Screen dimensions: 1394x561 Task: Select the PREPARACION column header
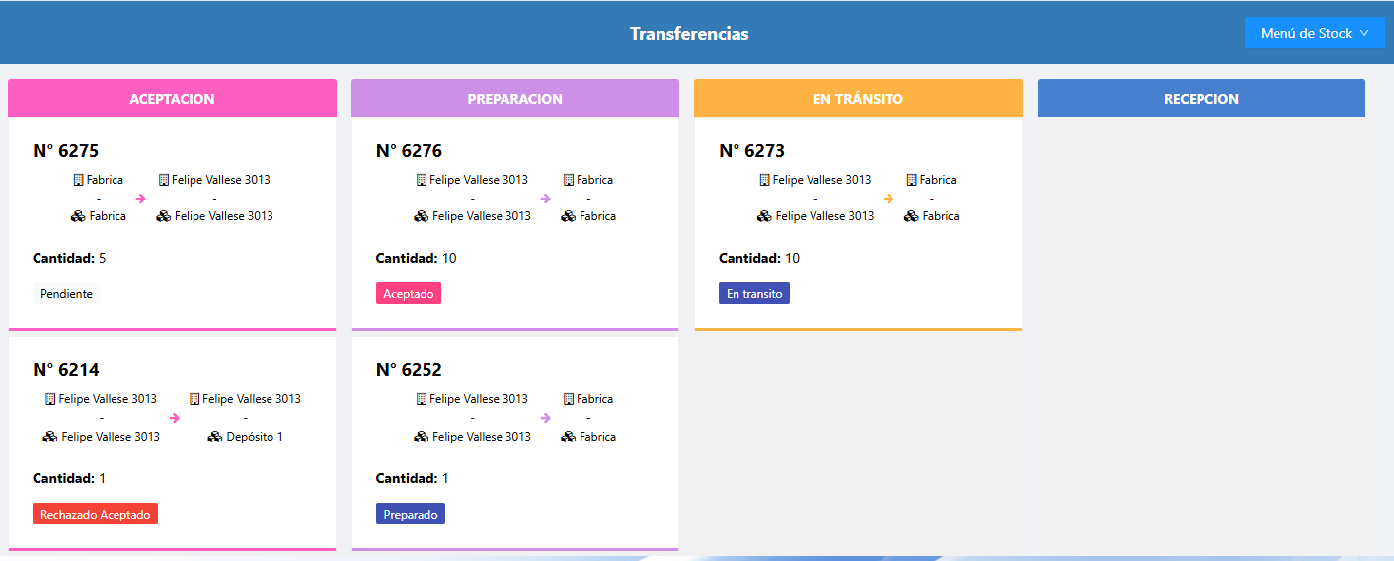click(515, 99)
